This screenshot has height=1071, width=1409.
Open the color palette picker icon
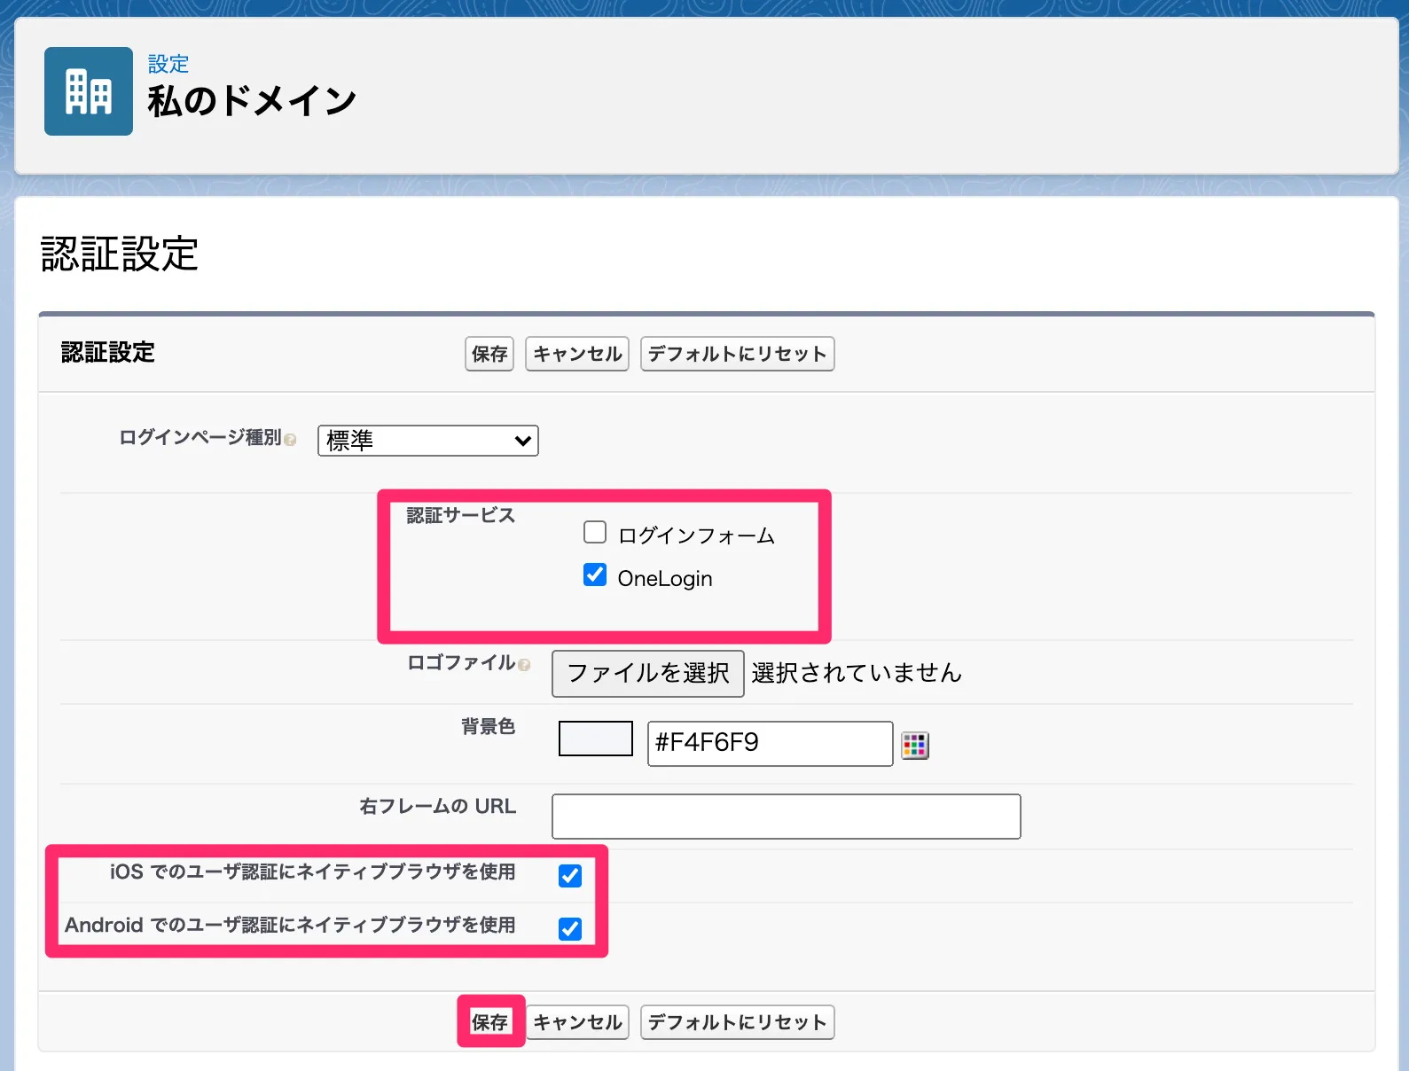[x=914, y=745]
